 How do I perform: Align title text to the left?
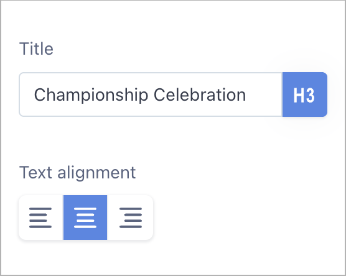tap(41, 218)
